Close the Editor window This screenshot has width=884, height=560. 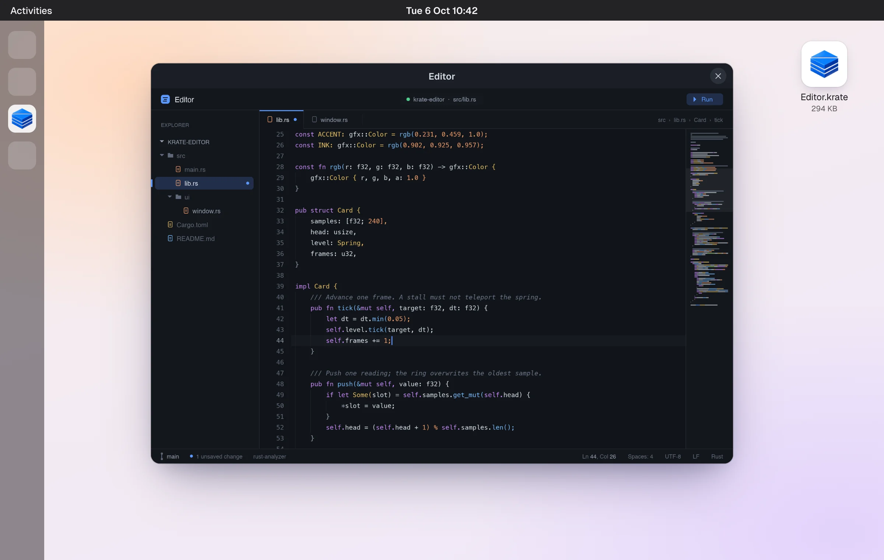(718, 76)
